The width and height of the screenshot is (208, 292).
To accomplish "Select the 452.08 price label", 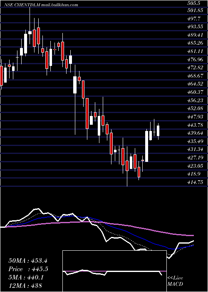I will (x=196, y=108).
